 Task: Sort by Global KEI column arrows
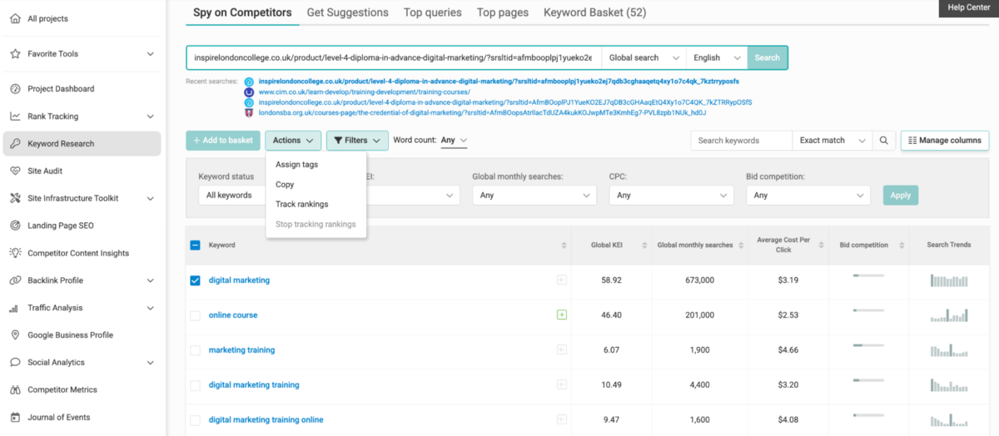(x=643, y=245)
